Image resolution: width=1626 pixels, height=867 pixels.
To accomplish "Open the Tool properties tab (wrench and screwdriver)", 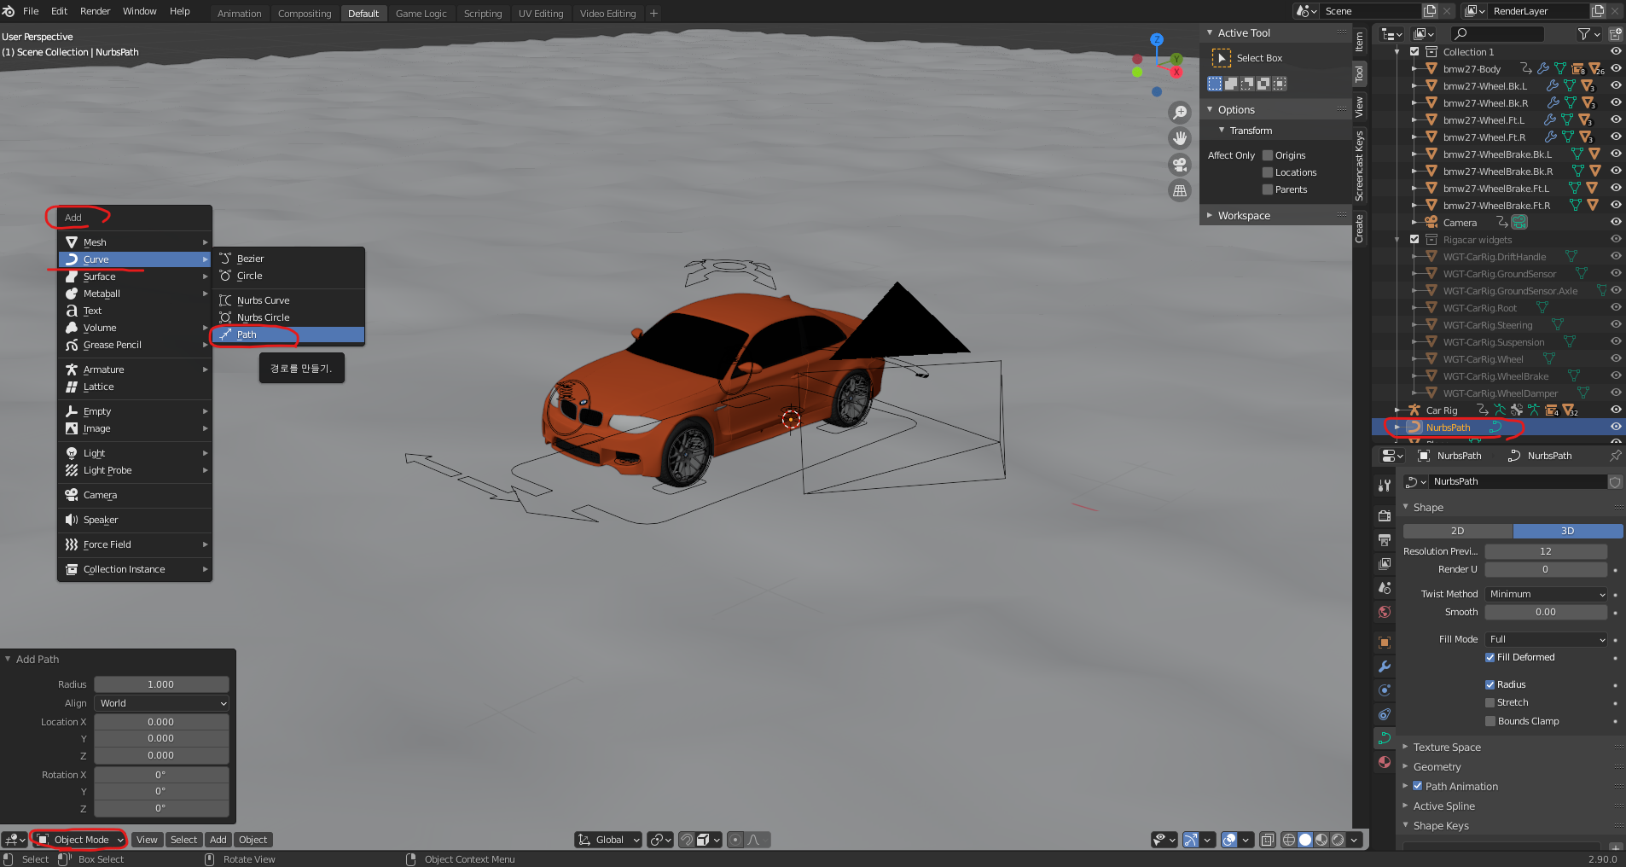I will point(1385,485).
